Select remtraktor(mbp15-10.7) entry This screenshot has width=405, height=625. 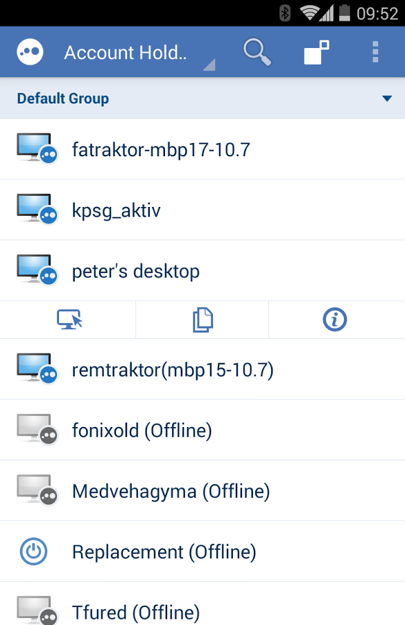[203, 369]
